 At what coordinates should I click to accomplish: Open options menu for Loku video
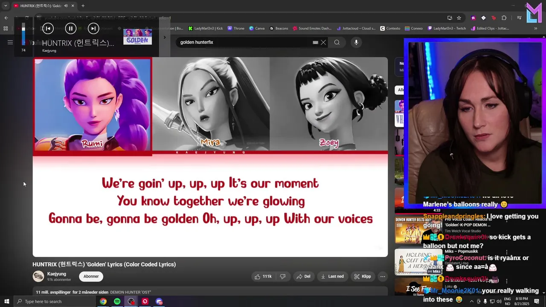(507, 281)
